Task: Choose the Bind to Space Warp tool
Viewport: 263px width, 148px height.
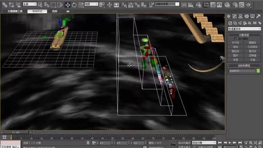Action: pos(18,5)
